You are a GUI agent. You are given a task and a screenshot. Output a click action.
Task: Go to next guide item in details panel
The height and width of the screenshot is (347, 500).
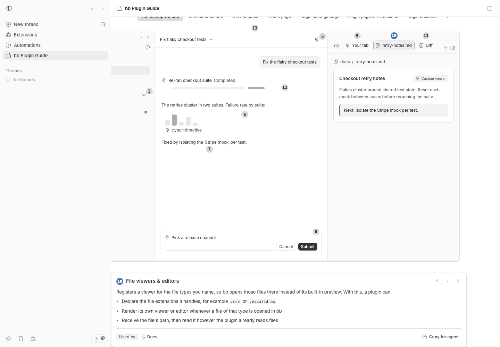point(448,281)
